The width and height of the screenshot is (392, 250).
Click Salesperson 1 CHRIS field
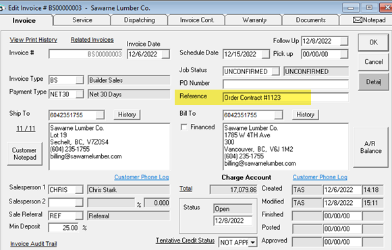[x=62, y=190]
